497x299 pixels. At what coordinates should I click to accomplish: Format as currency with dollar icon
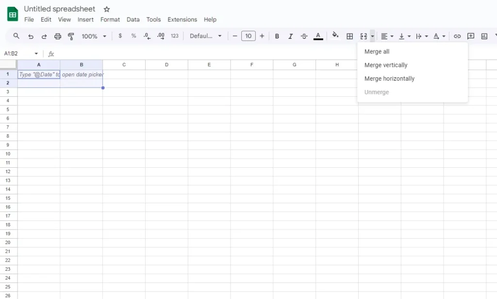120,36
